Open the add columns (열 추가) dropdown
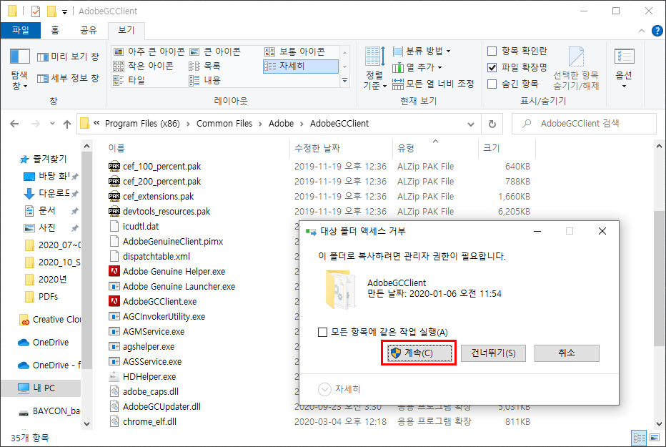The height and width of the screenshot is (447, 666). point(417,67)
